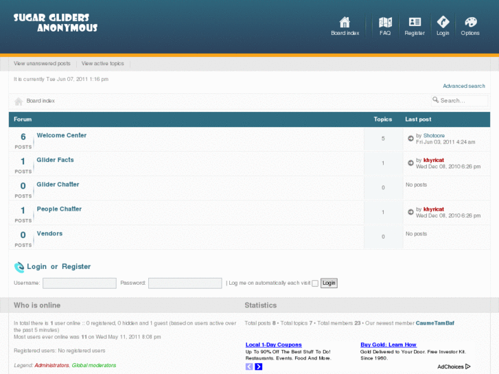Open khyricat profile in Glider Facts row

[433, 160]
